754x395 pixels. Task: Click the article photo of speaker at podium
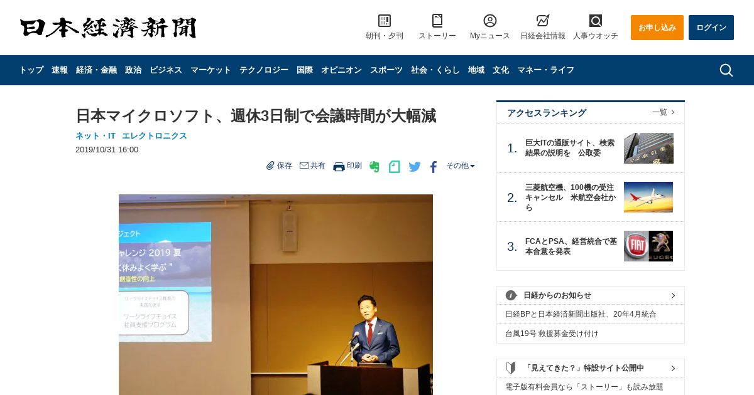[x=276, y=295]
